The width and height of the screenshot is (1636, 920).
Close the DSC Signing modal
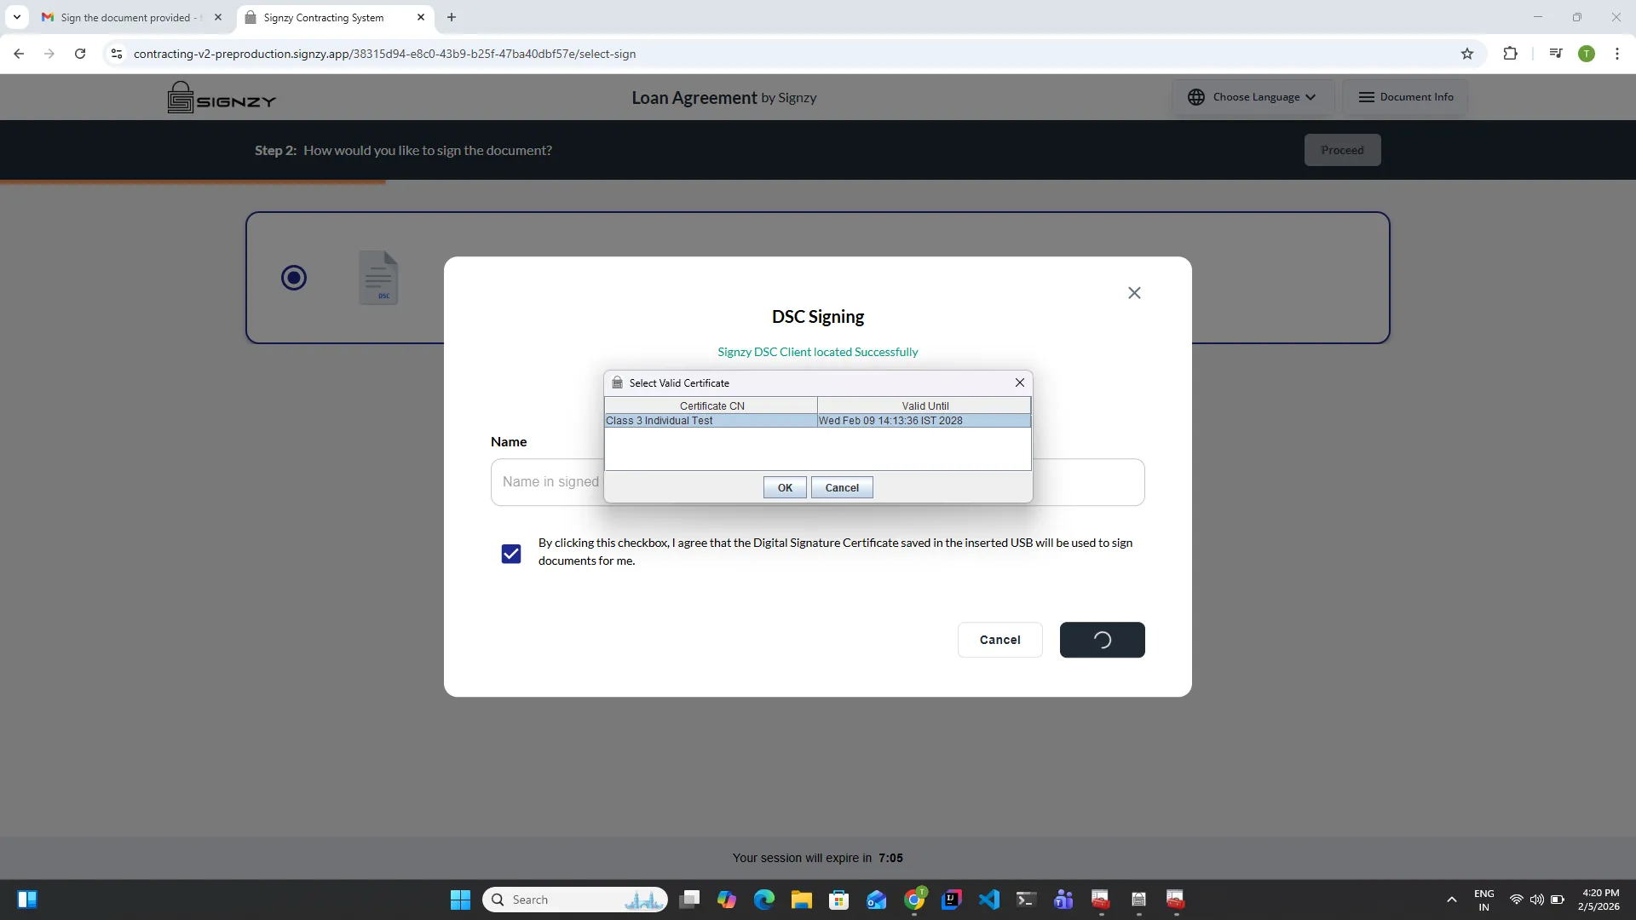click(x=1134, y=293)
